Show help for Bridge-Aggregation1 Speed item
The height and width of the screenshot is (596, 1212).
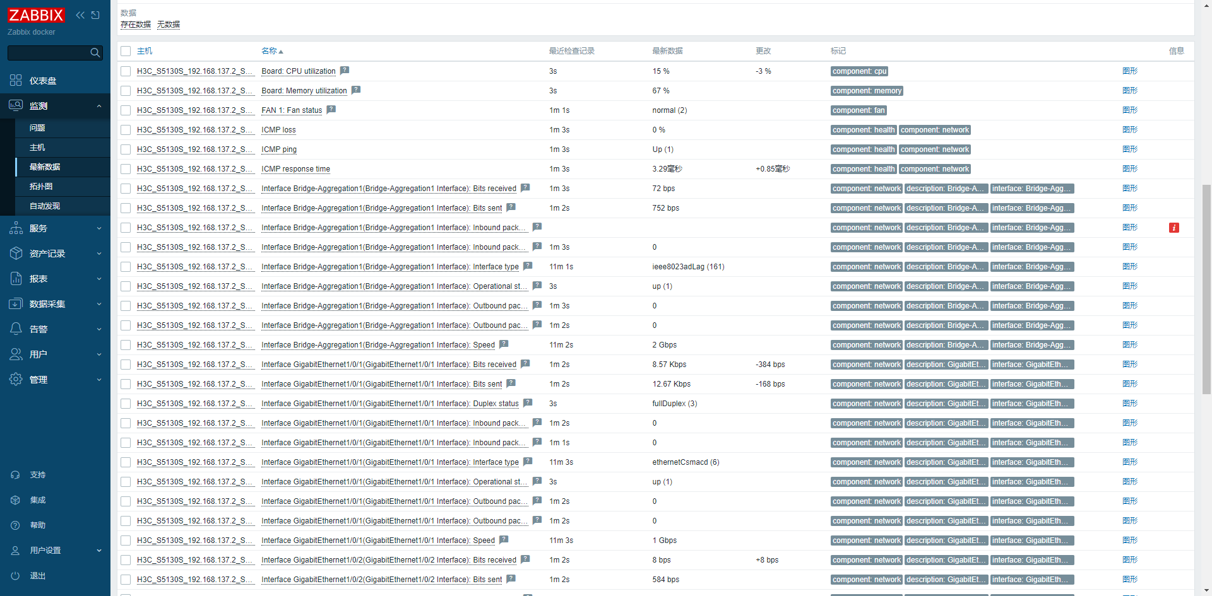[x=504, y=344]
